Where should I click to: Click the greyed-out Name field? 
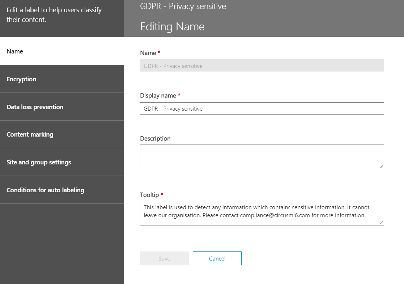click(x=261, y=66)
